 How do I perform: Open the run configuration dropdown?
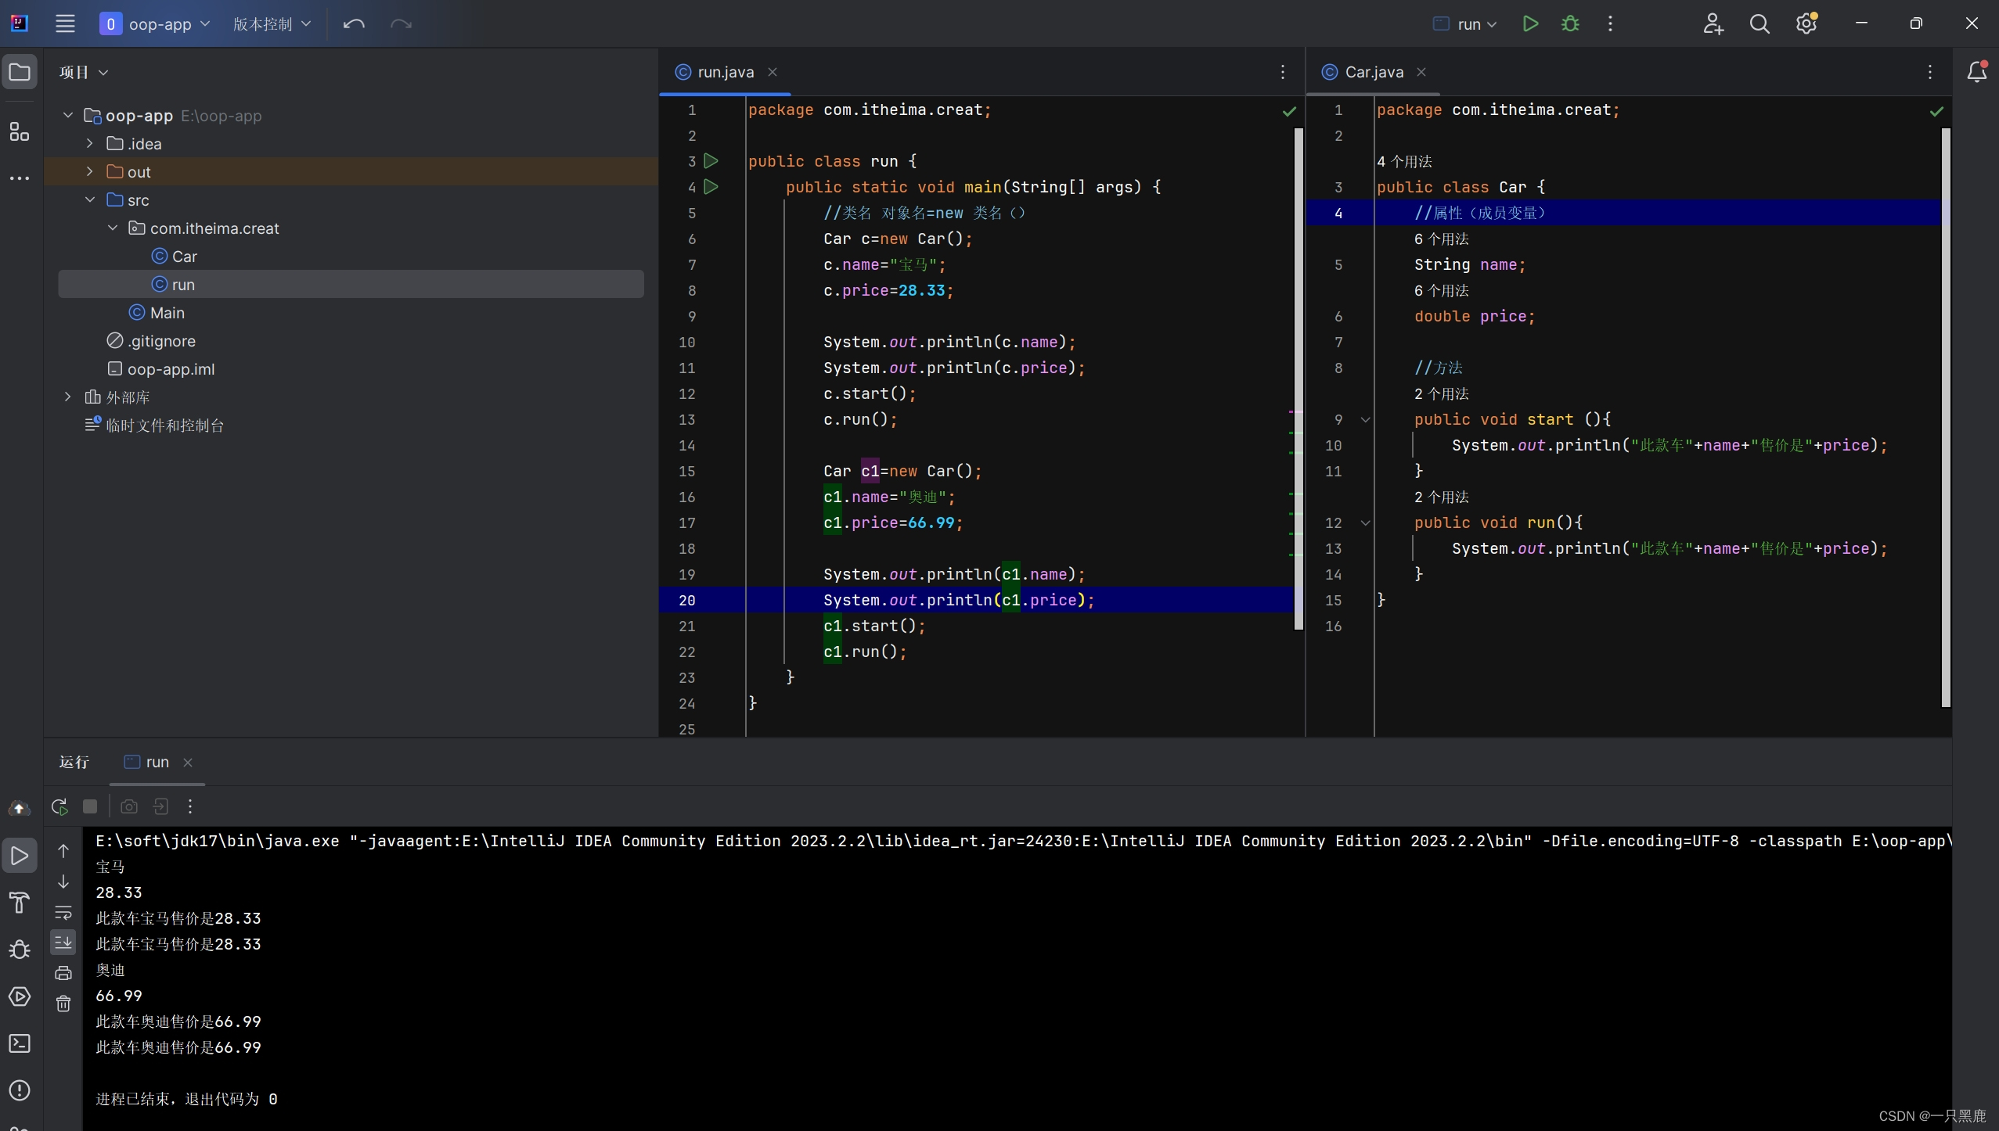[x=1465, y=23]
